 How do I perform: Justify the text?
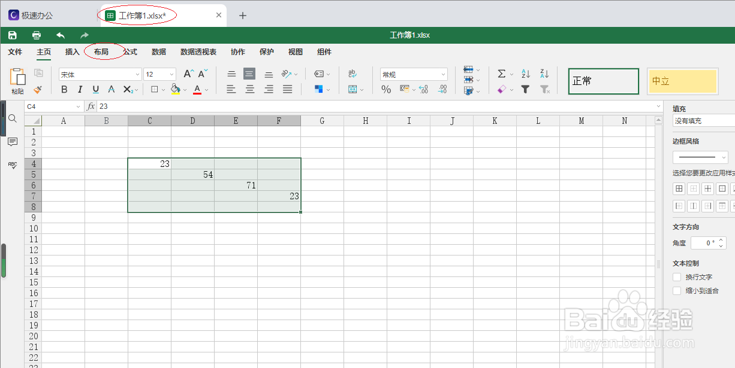click(287, 89)
